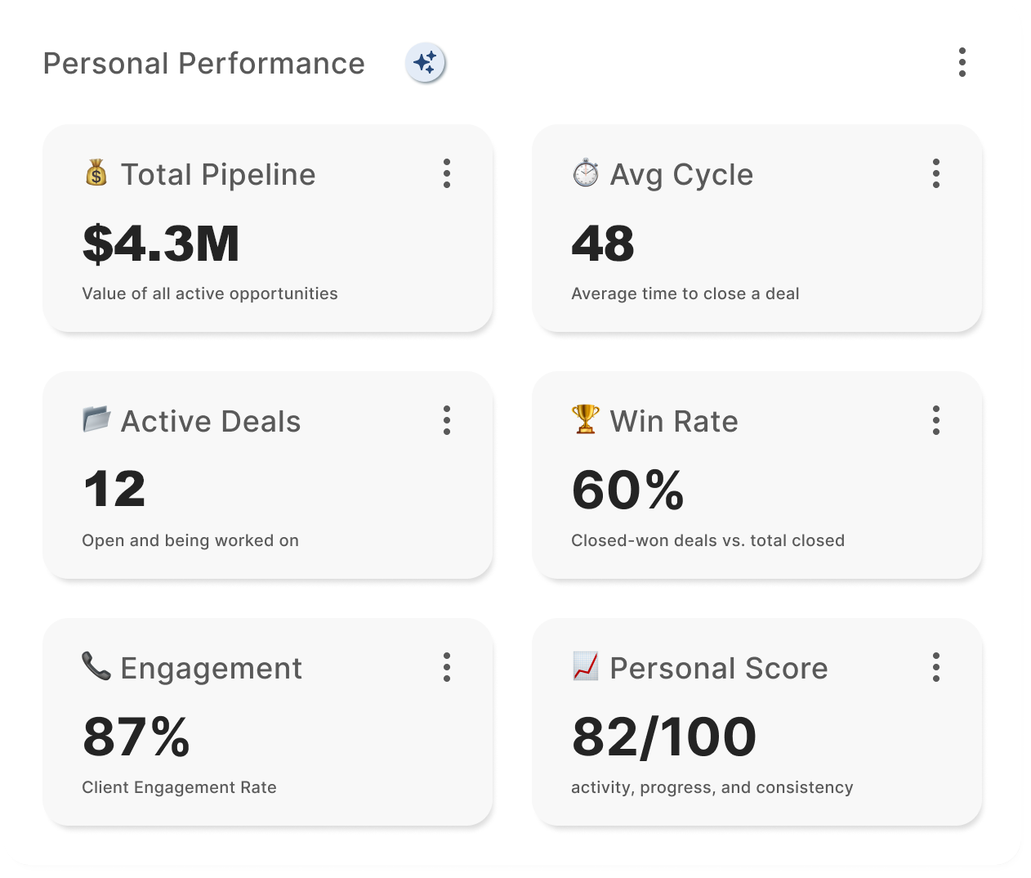Open Total Pipeline card three-dot menu

click(446, 173)
